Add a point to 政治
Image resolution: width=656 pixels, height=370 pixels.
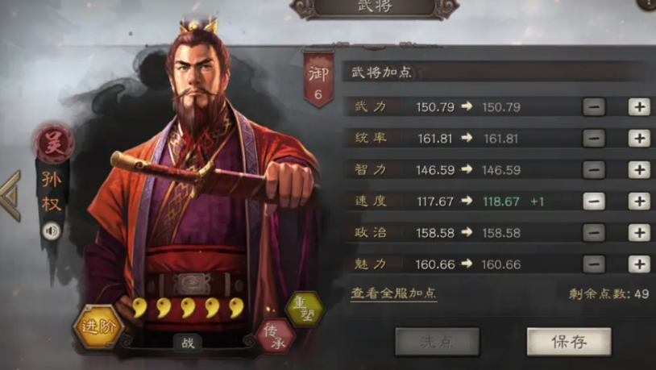pos(639,233)
